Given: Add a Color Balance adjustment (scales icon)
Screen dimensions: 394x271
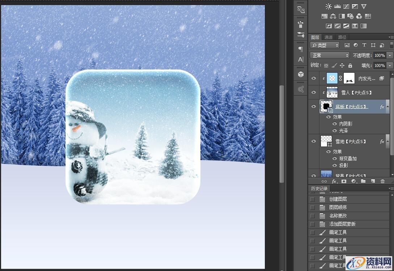Looking at the screenshot, I should [x=333, y=16].
